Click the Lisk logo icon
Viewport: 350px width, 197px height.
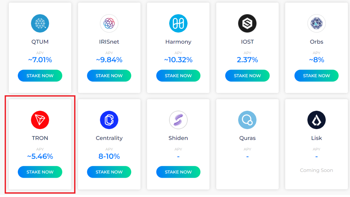tap(316, 120)
